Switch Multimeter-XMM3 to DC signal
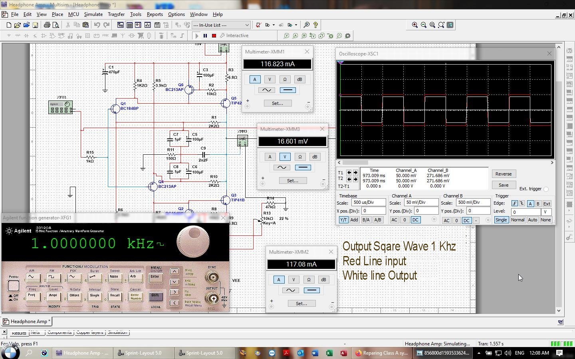This screenshot has width=575, height=359. pos(303,168)
